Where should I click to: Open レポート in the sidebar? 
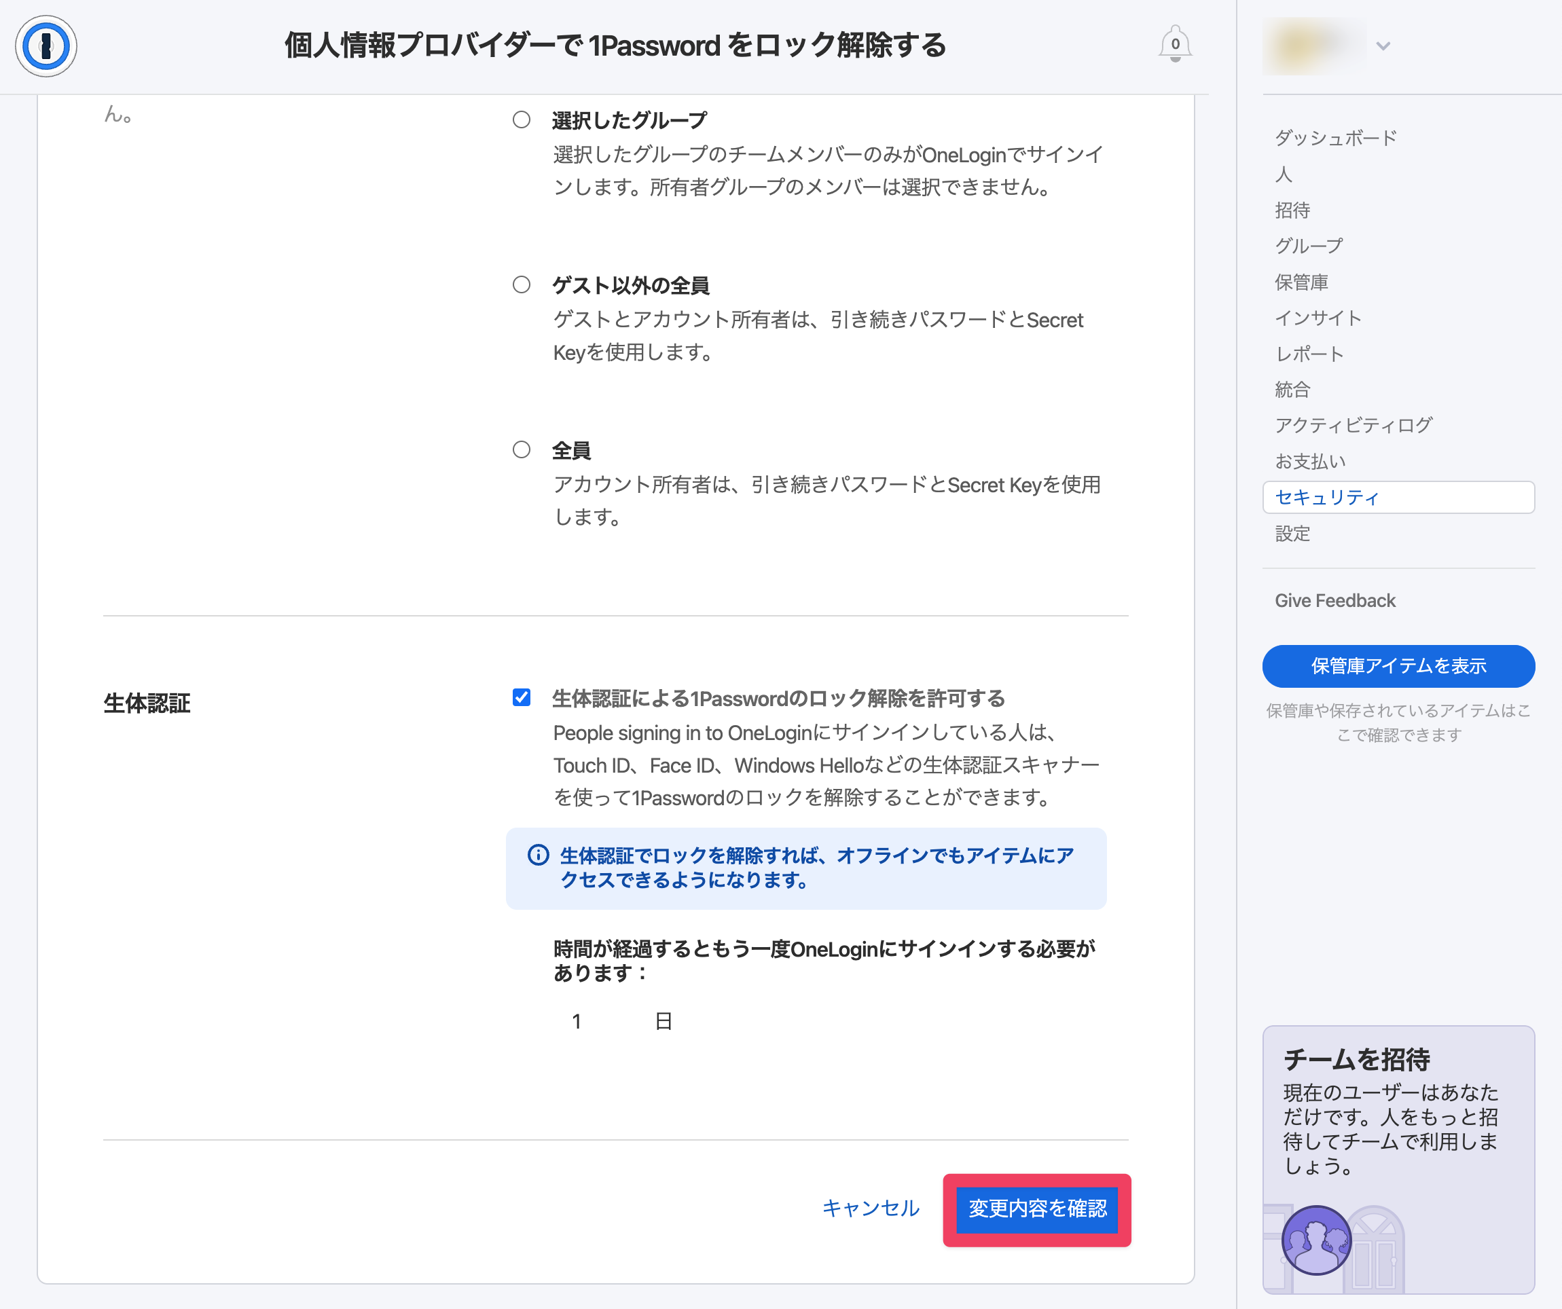tap(1310, 353)
